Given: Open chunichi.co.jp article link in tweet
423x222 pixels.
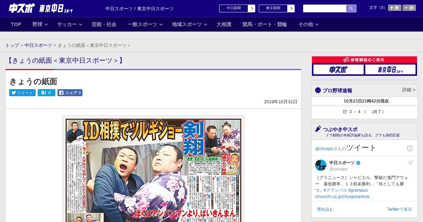Looking at the screenshot, I should point(344,197).
